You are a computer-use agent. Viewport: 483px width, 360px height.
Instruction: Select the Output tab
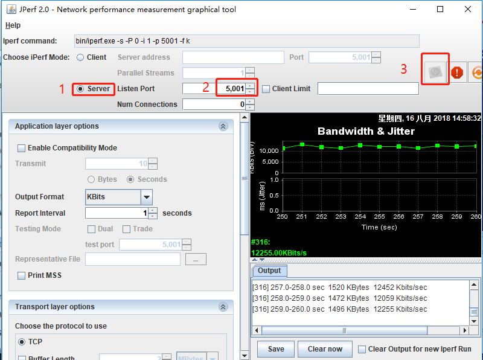click(269, 271)
